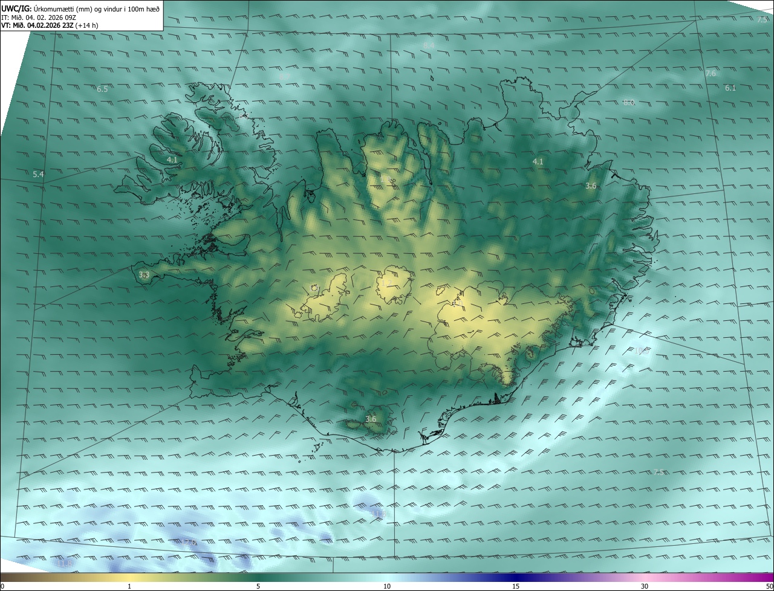Click the 7.6 precipitation value on the map

click(x=711, y=74)
